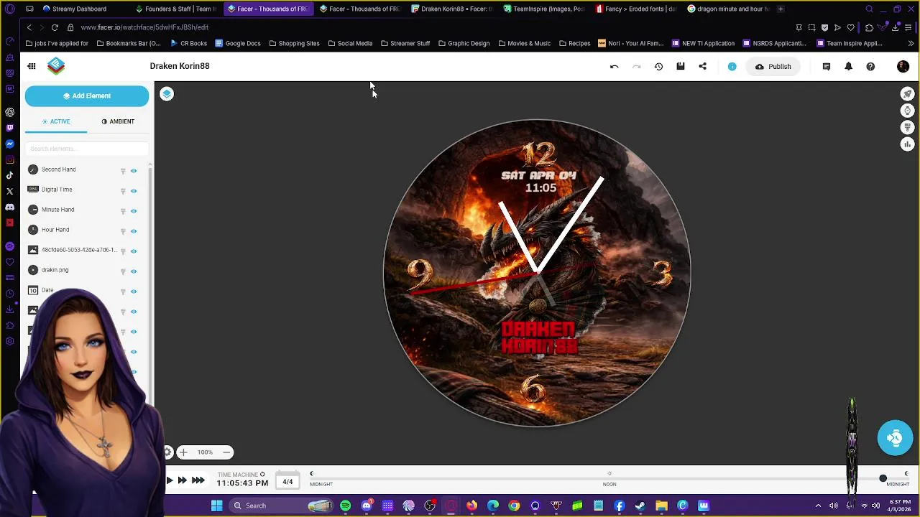Image resolution: width=920 pixels, height=517 pixels.
Task: Click the paint icon on the Digital Time row
Action: 123,191
